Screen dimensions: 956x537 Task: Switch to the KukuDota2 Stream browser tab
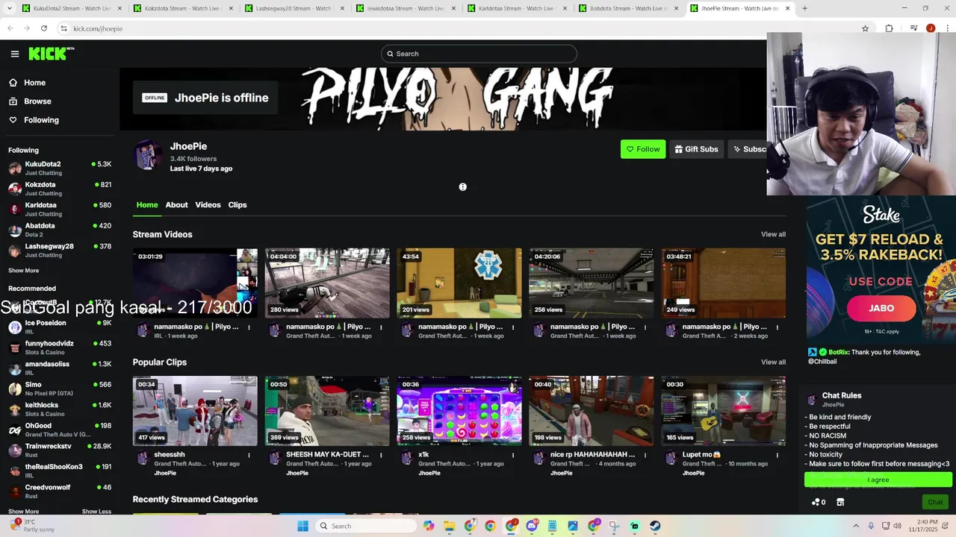pyautogui.click(x=72, y=8)
